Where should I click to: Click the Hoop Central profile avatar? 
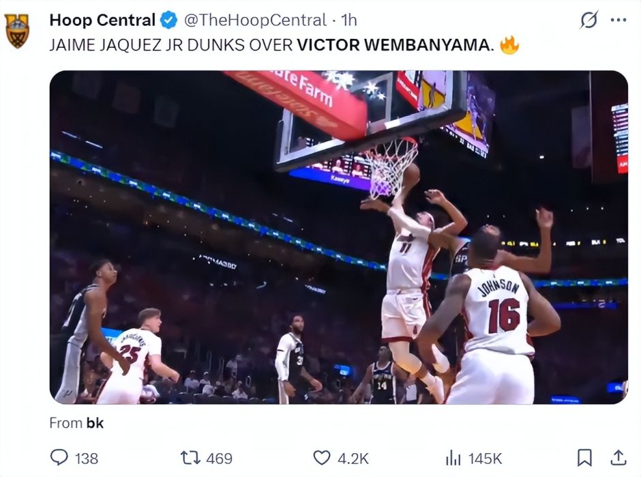pos(17,30)
